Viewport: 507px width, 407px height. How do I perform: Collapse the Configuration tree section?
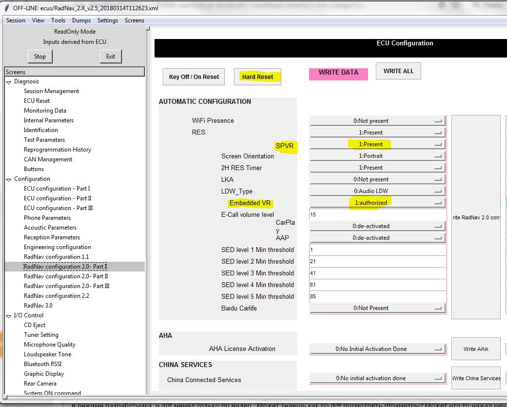click(x=9, y=180)
